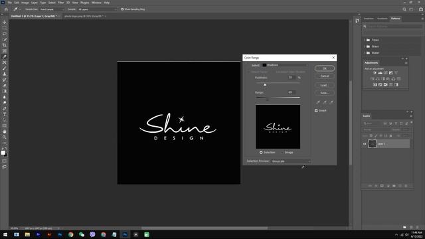Hide Layer 1 with eye icon

[x=365, y=144]
